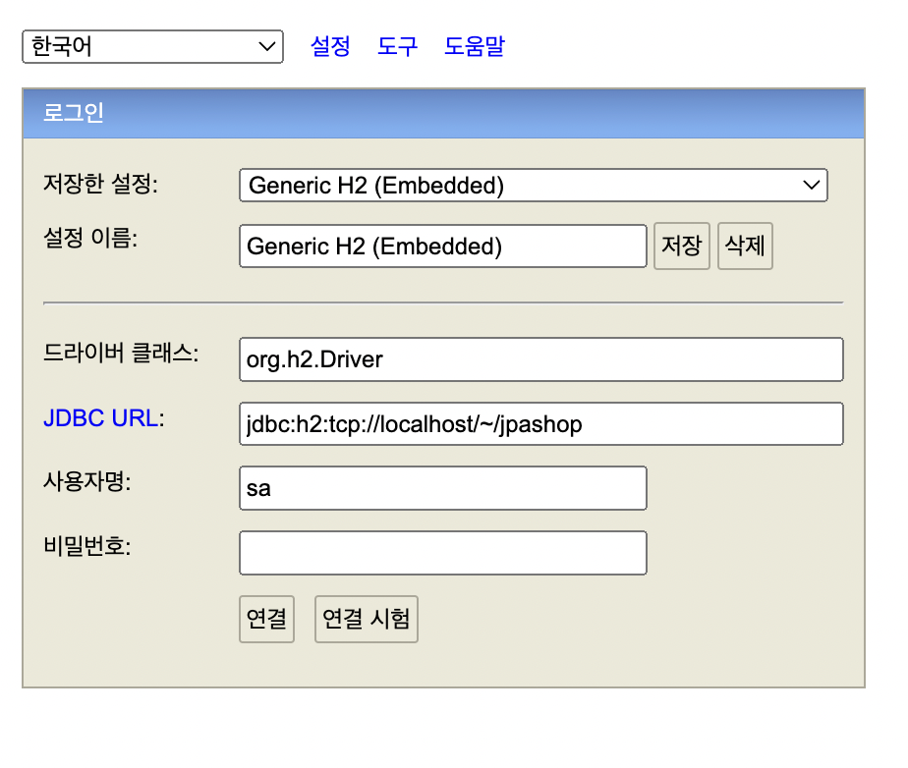Click the 로그인 header title text
The height and width of the screenshot is (768, 908).
[74, 112]
